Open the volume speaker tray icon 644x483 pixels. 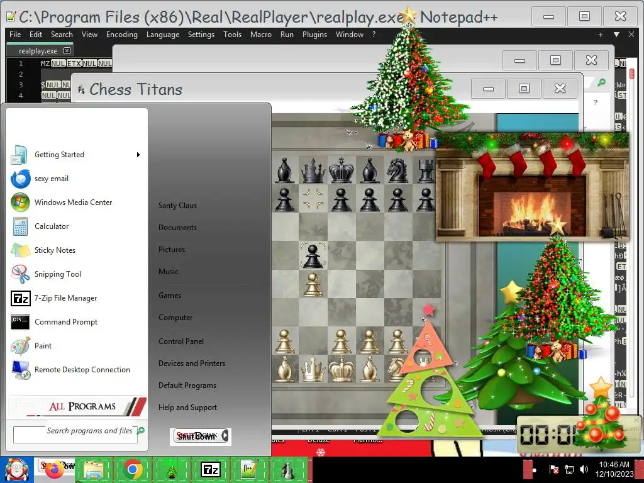(x=583, y=469)
